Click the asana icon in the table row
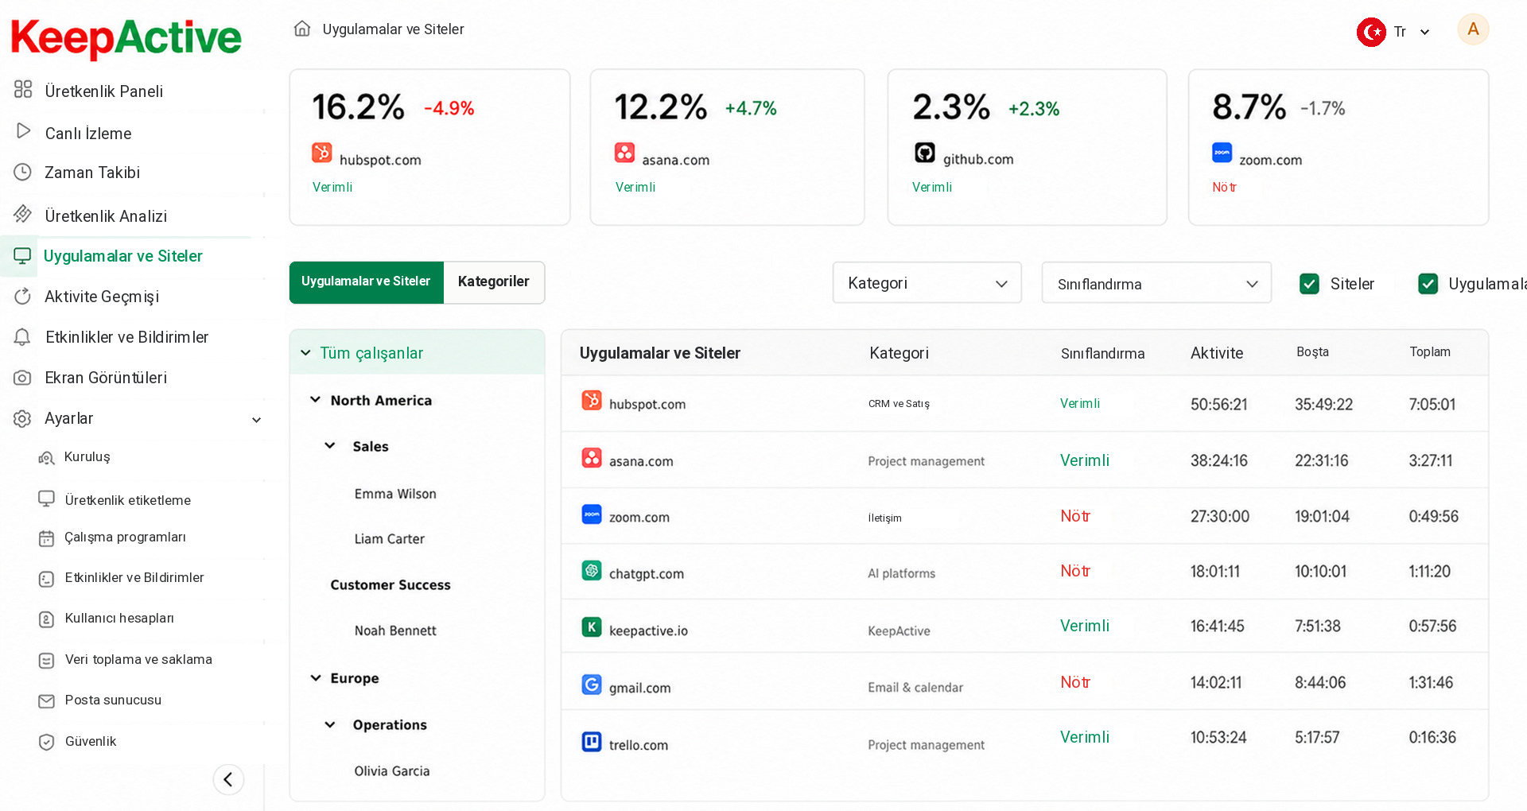1527x811 pixels. [x=592, y=457]
